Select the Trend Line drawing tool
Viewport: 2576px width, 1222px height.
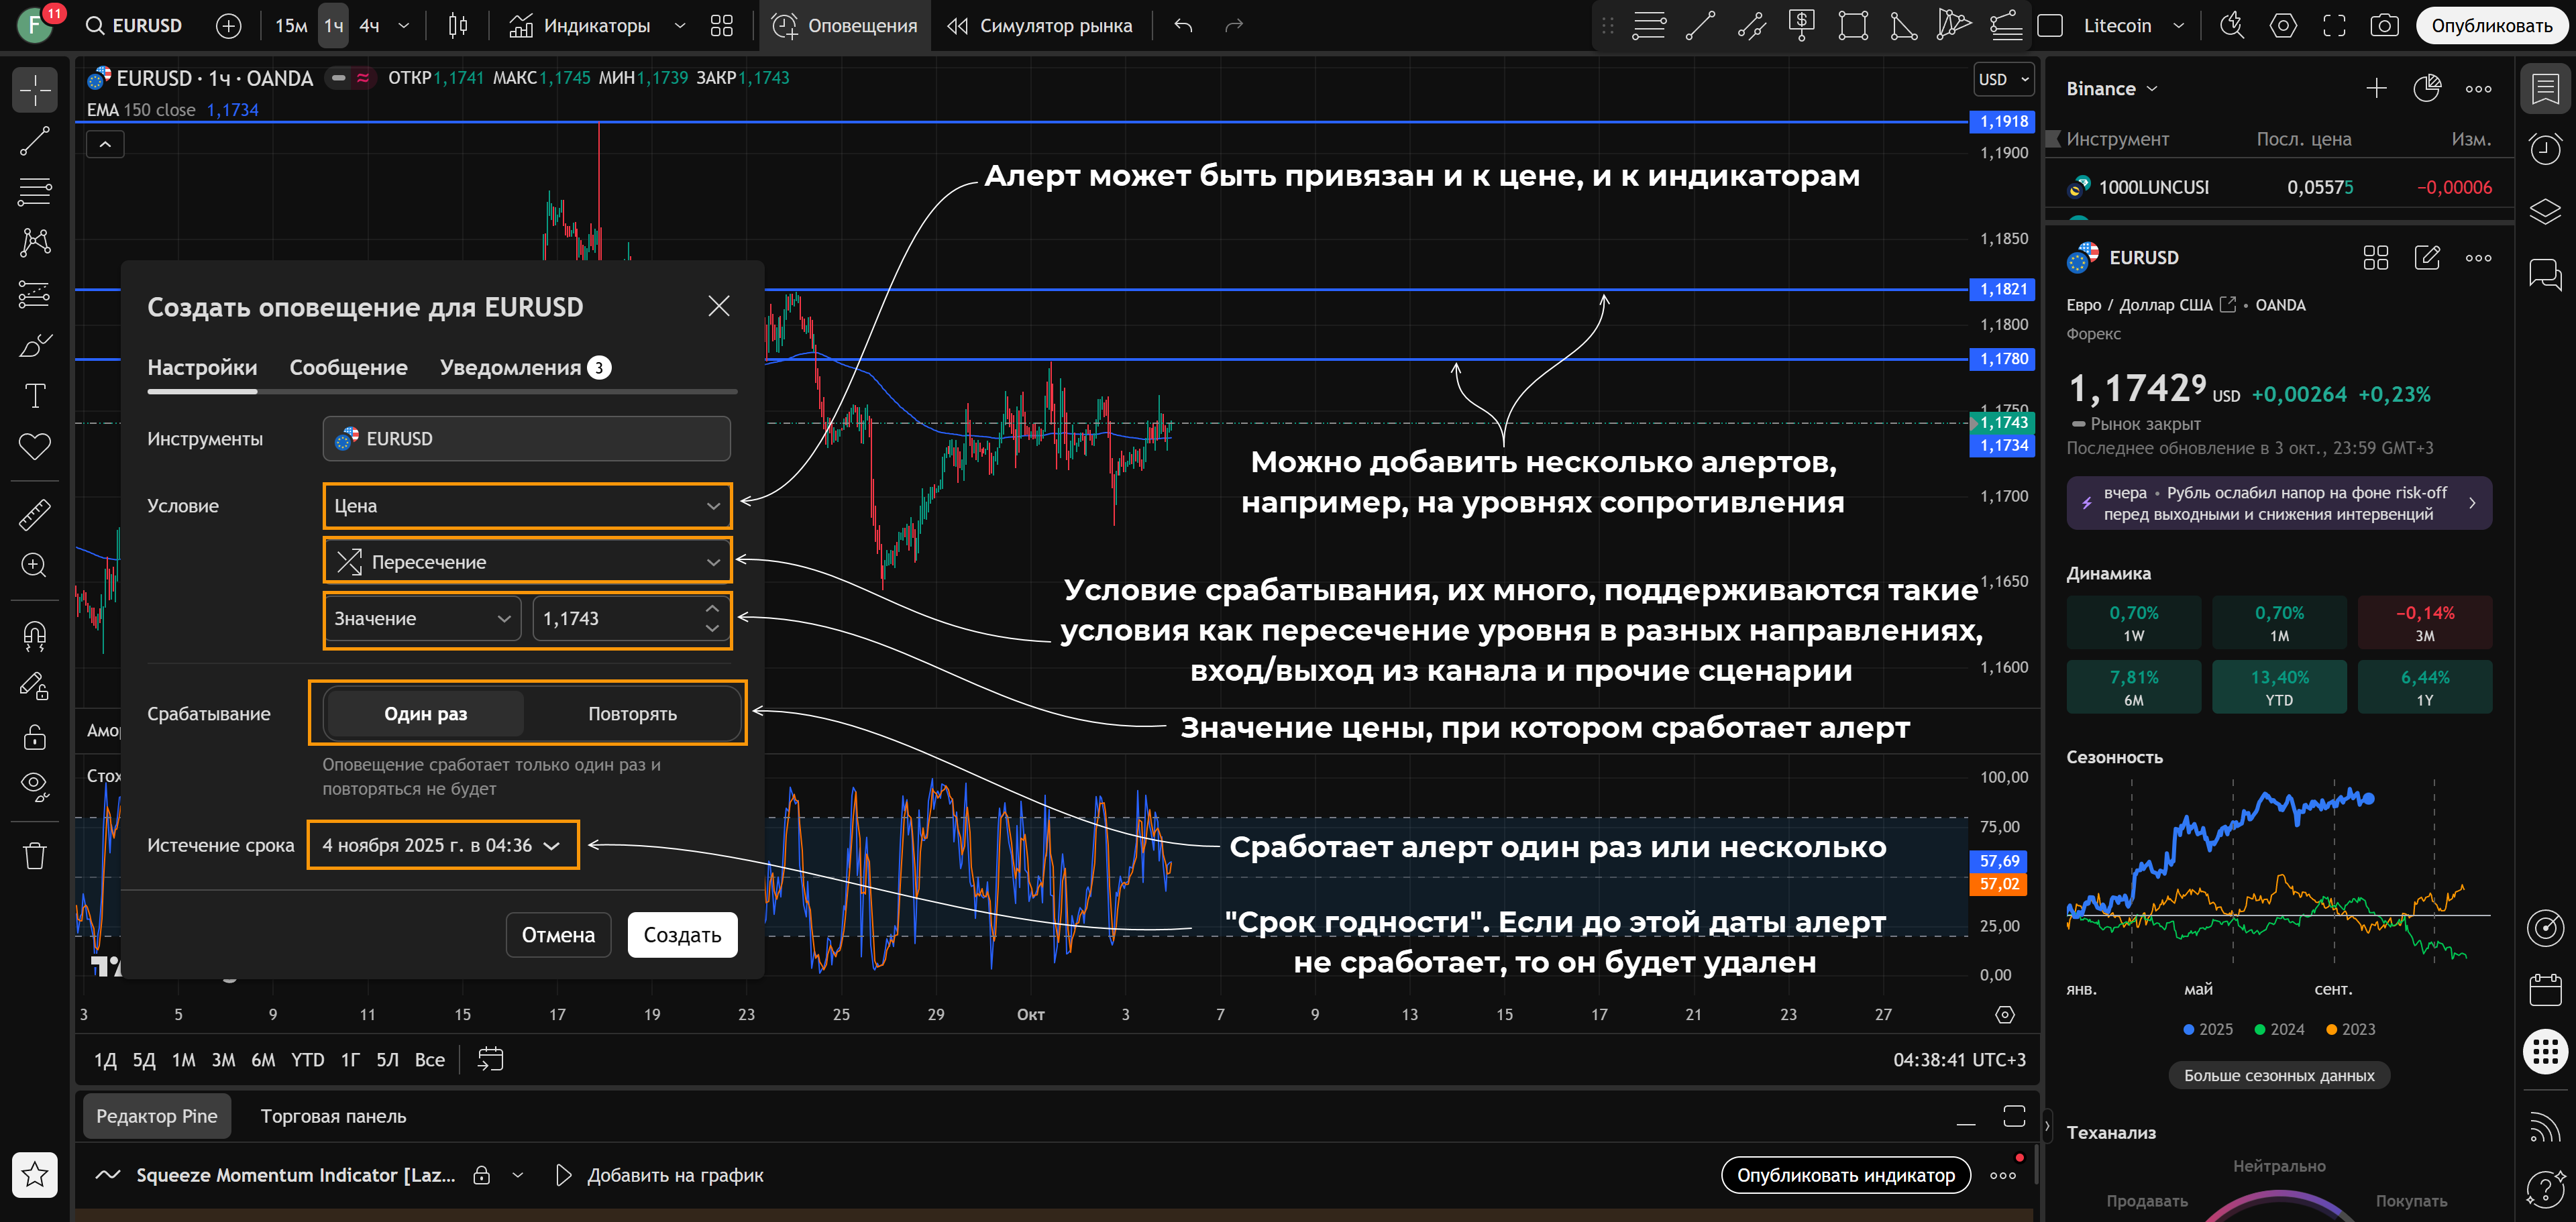(35, 141)
